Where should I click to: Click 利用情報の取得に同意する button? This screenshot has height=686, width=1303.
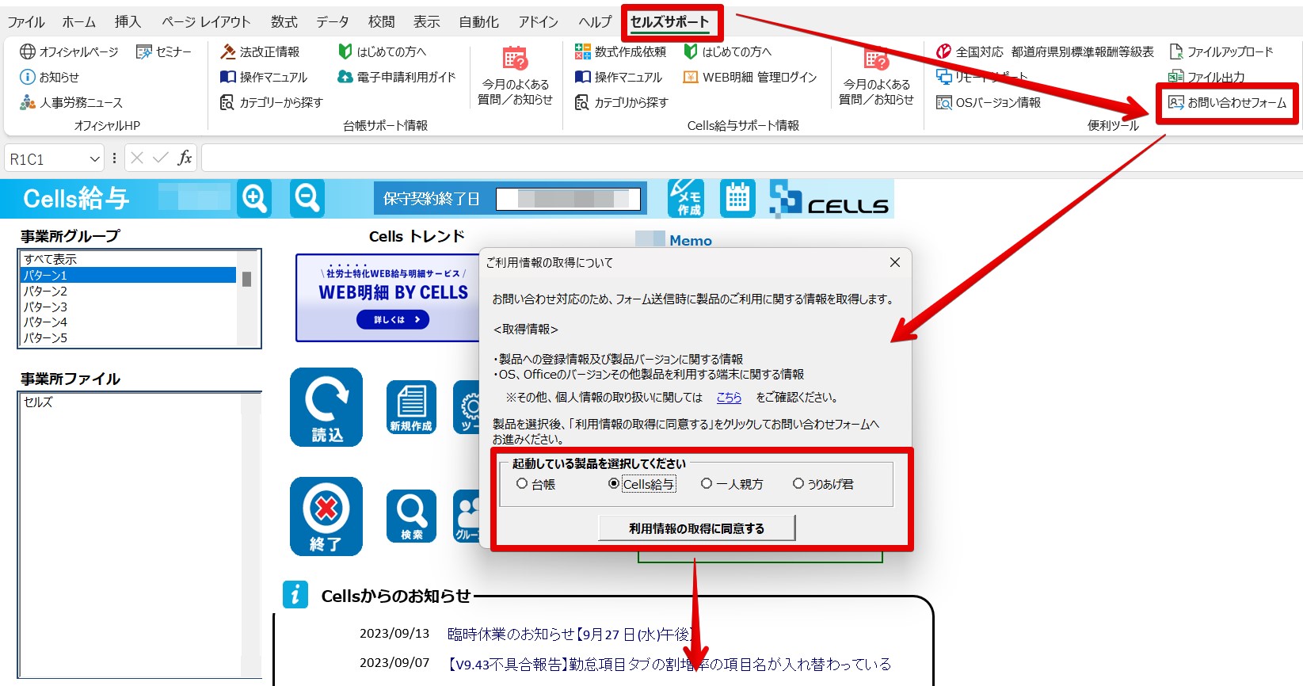(697, 528)
